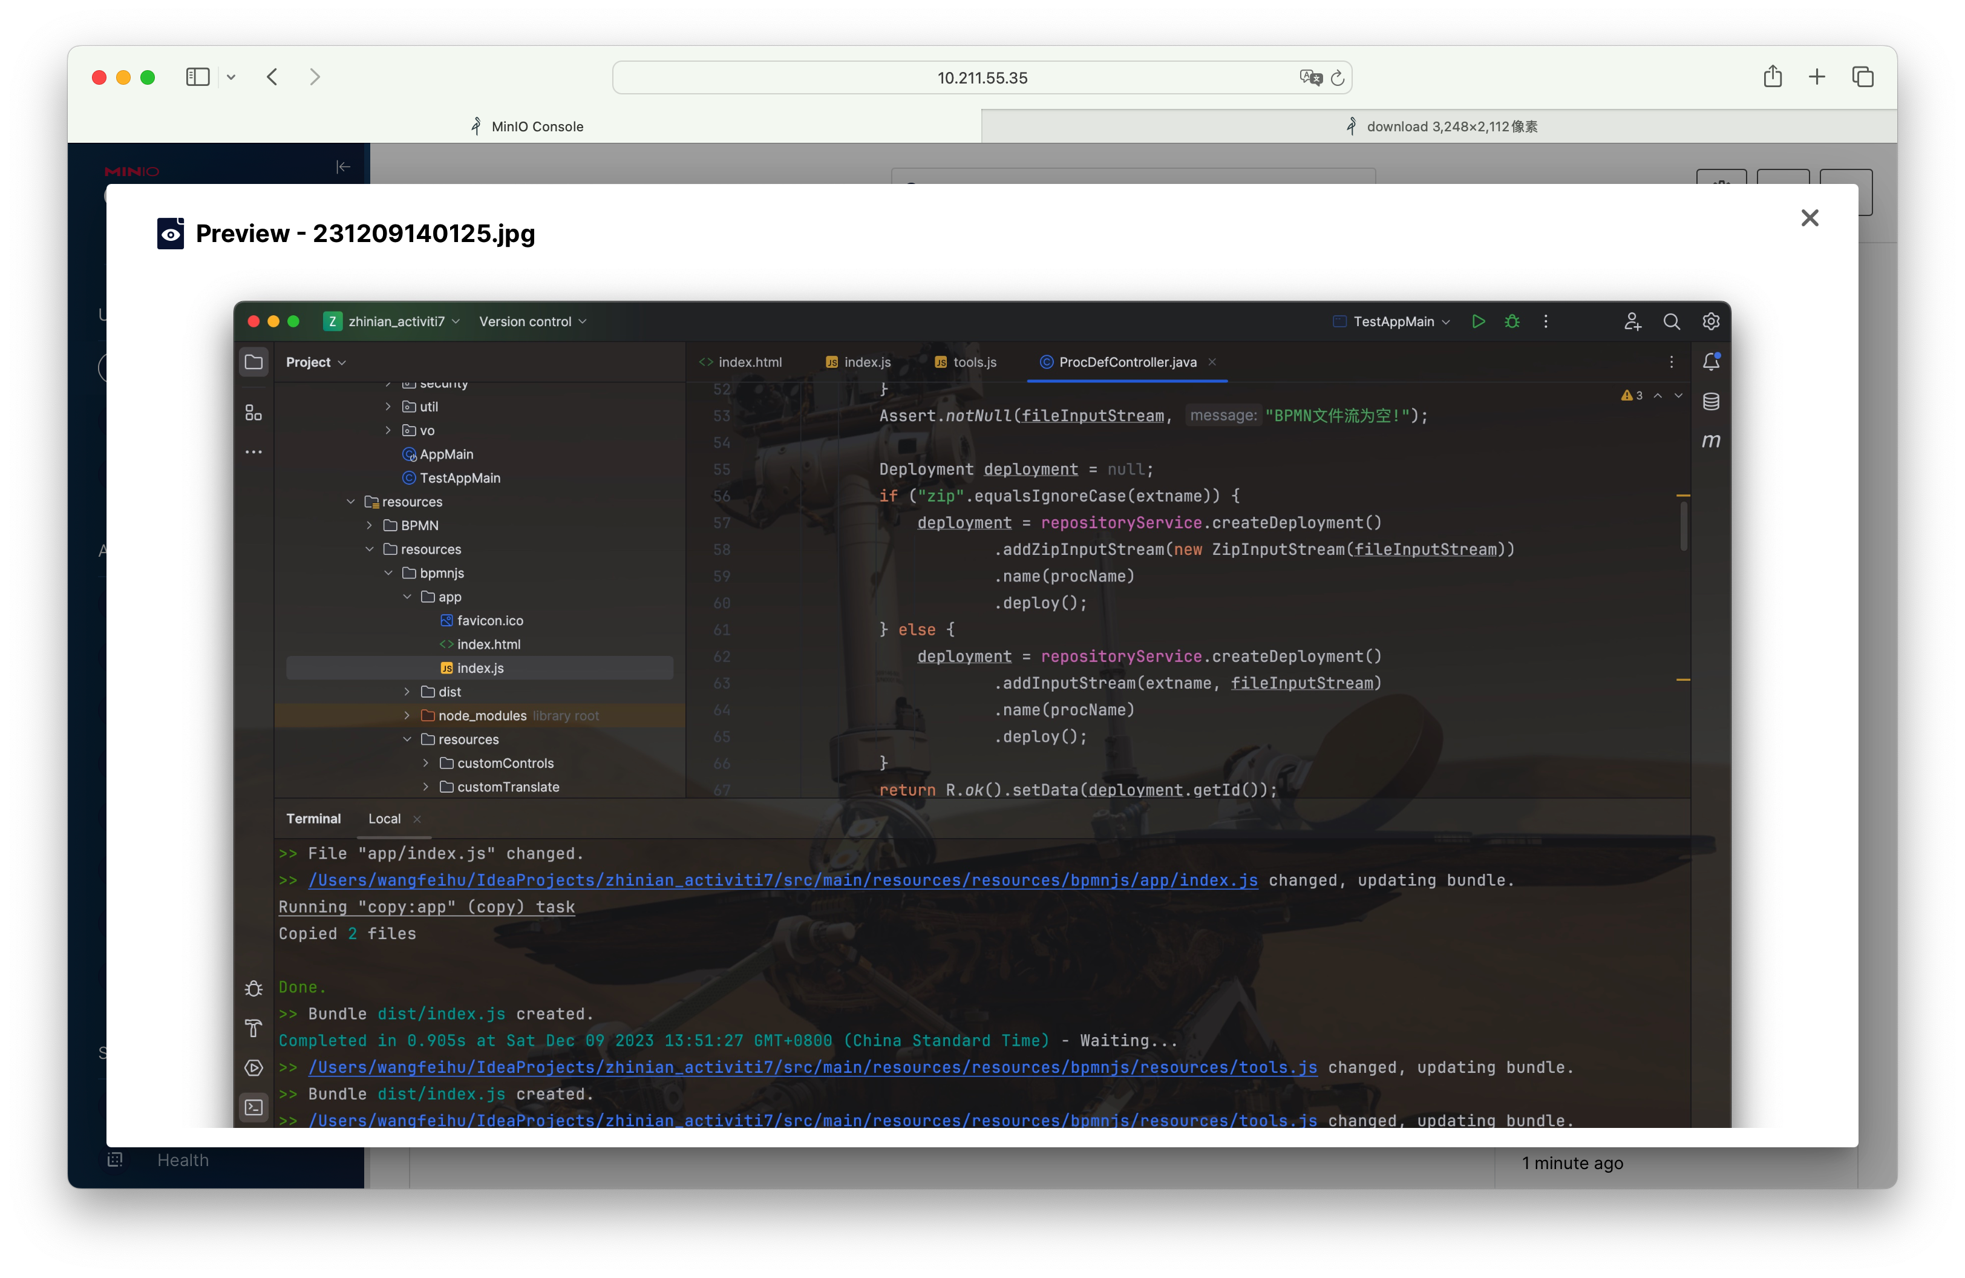Click the More tool windows ellipsis
This screenshot has width=1965, height=1278.
(x=253, y=451)
